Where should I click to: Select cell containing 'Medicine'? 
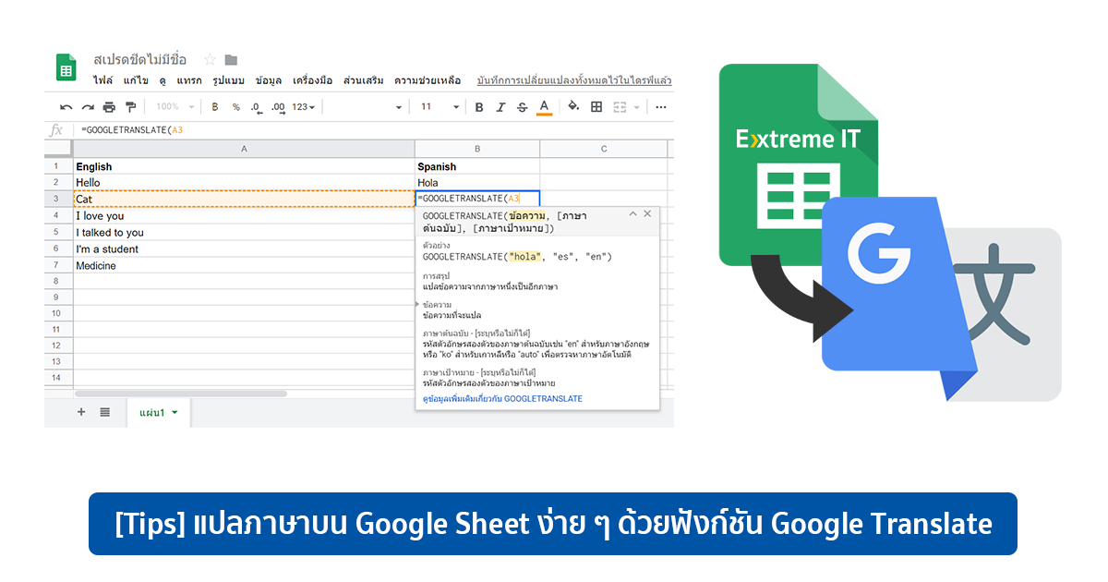tap(244, 265)
